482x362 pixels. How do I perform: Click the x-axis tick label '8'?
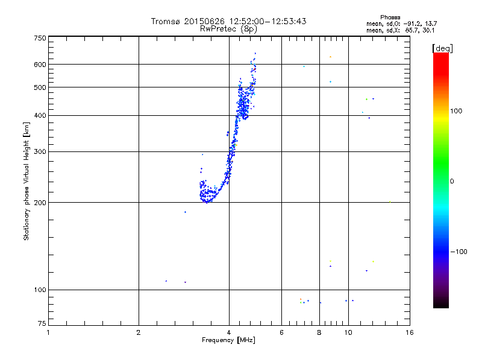(x=319, y=332)
